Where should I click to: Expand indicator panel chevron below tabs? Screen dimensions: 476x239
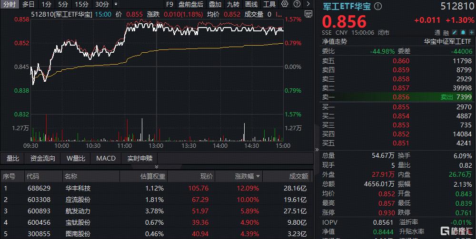tap(157, 167)
